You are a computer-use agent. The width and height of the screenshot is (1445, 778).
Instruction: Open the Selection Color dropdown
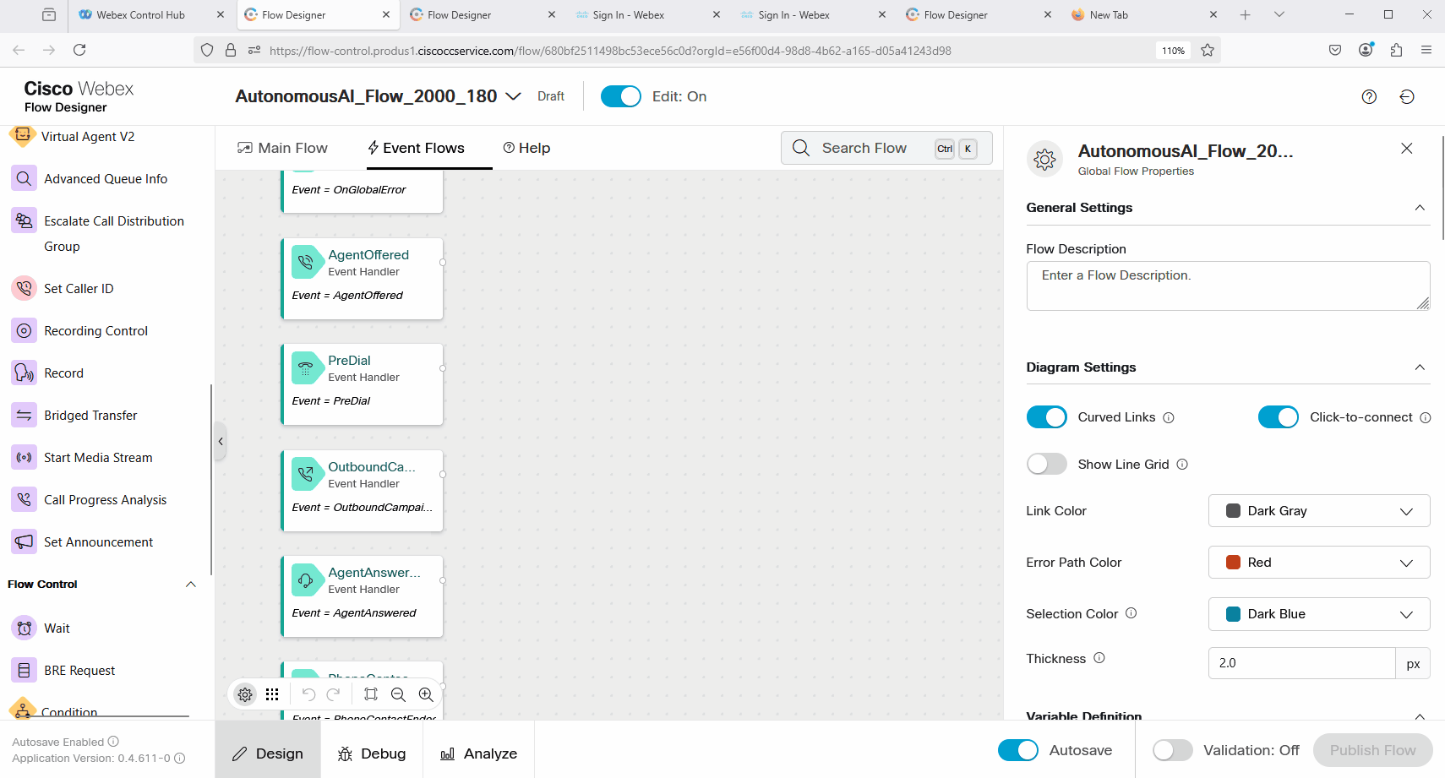pos(1318,614)
